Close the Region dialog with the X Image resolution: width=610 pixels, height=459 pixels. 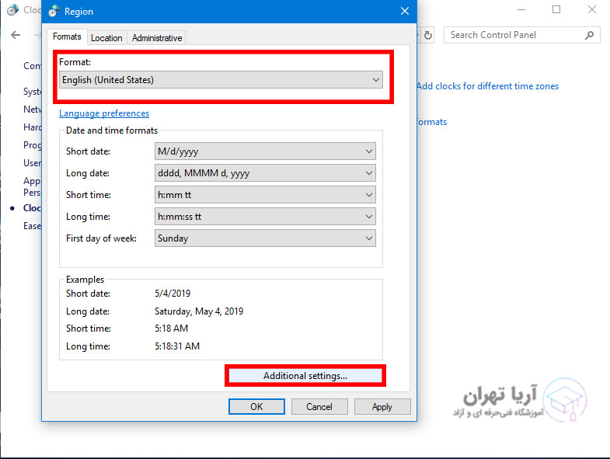(405, 11)
